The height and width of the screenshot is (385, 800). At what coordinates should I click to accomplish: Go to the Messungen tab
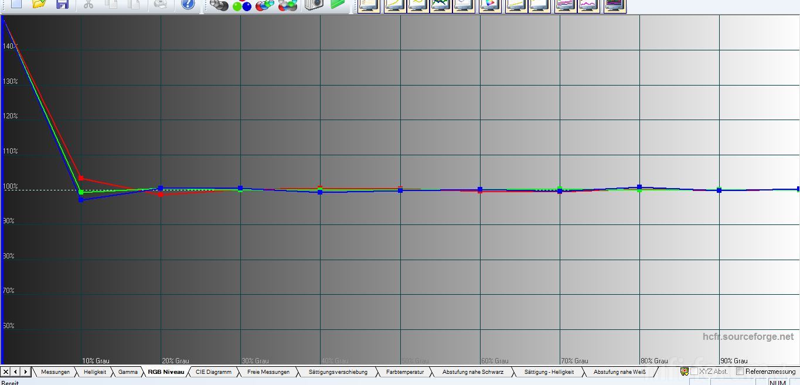click(x=55, y=372)
